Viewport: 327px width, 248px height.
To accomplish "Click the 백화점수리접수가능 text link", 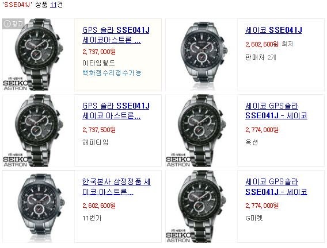I will tap(112, 73).
